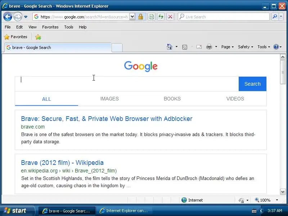Expand the Home button dropdown arrow

click(x=176, y=47)
